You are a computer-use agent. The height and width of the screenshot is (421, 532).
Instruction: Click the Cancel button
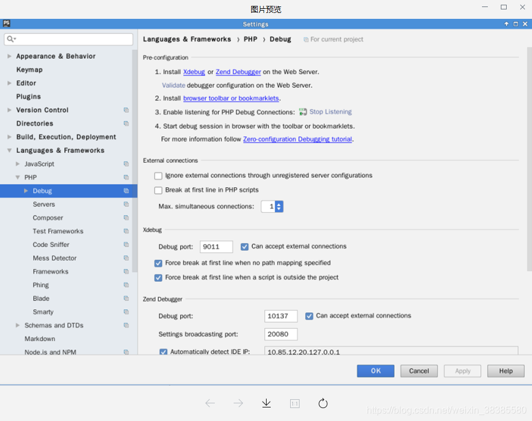[419, 371]
